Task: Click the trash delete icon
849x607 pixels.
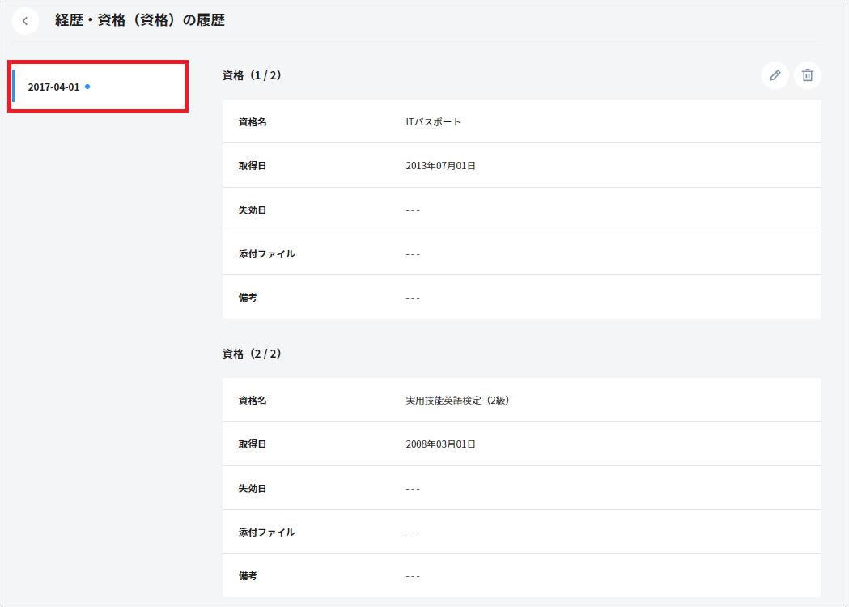Action: click(807, 75)
